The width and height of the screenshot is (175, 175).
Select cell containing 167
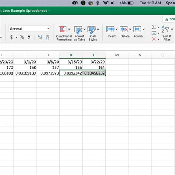click(48, 68)
